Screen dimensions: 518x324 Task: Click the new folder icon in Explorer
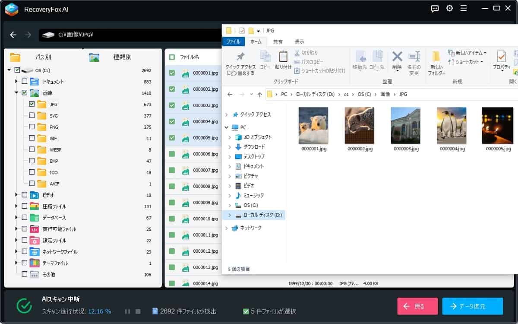(x=436, y=57)
